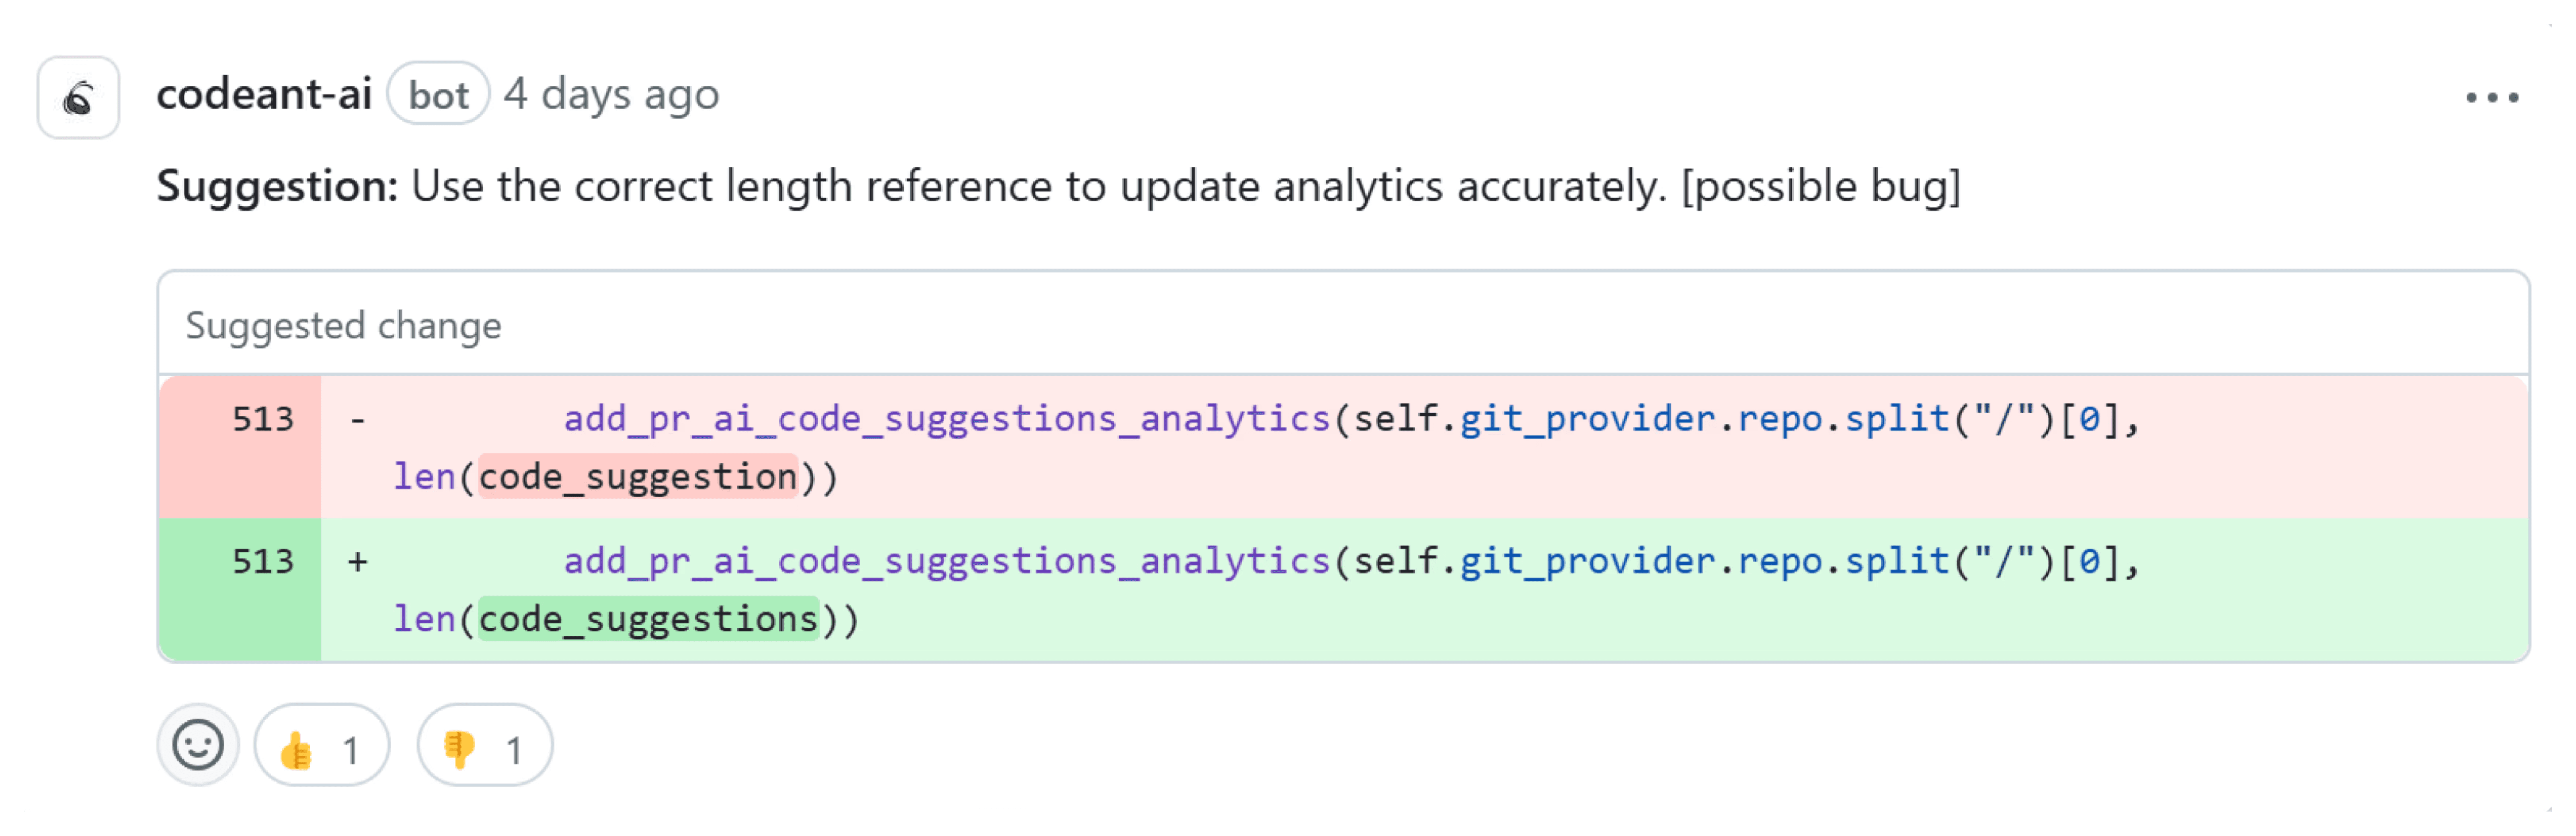
Task: Click the Suggested change header
Action: [343, 326]
